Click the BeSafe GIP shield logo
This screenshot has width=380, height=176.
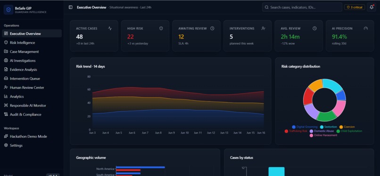(x=8, y=10)
